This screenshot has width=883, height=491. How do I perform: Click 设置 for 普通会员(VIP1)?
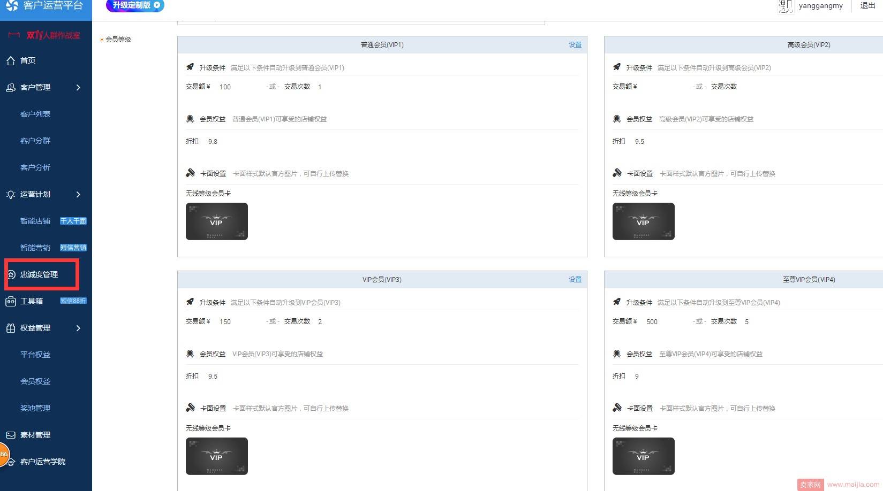(575, 45)
